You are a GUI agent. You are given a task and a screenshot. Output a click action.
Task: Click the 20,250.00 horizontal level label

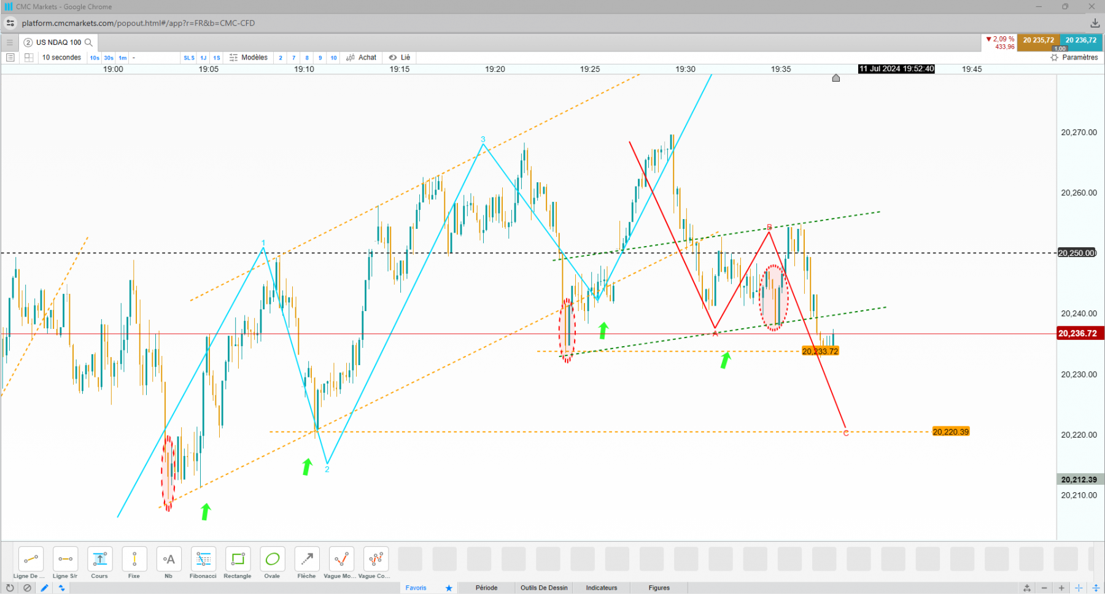1077,253
